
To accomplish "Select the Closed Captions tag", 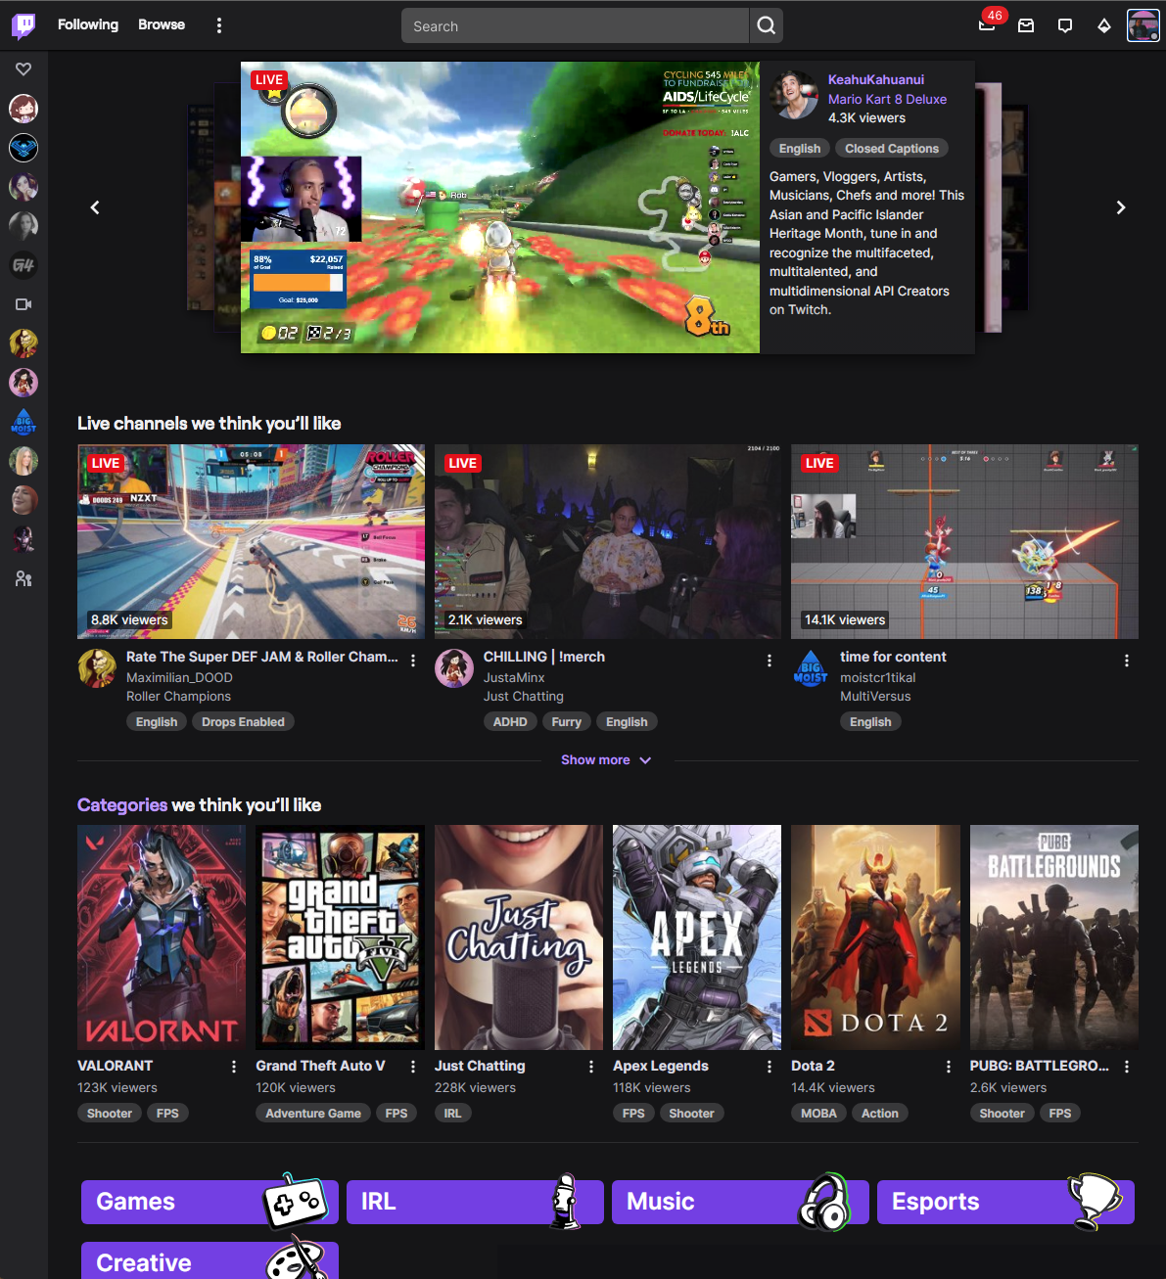I will (892, 149).
